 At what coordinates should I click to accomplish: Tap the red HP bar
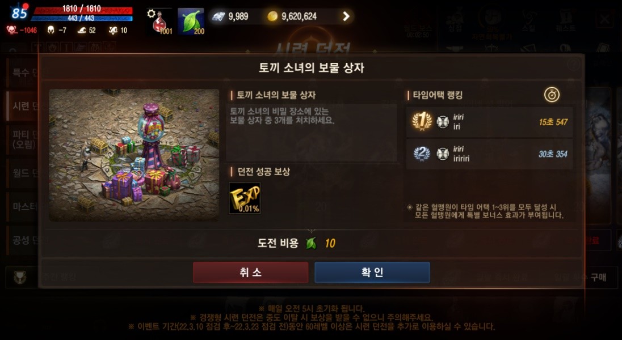(82, 10)
